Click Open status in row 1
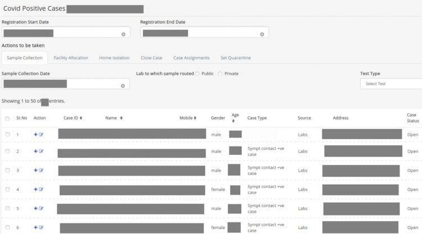 412,135
